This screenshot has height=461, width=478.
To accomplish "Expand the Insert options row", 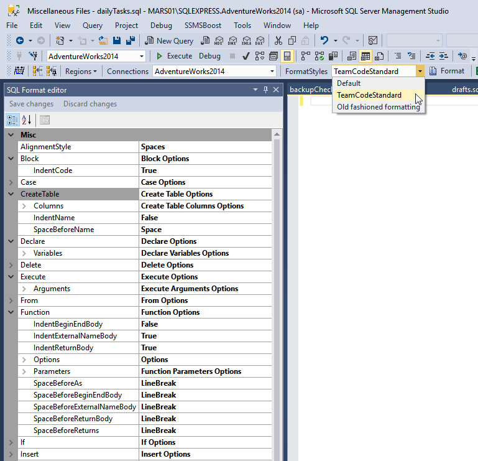I will click(11, 454).
